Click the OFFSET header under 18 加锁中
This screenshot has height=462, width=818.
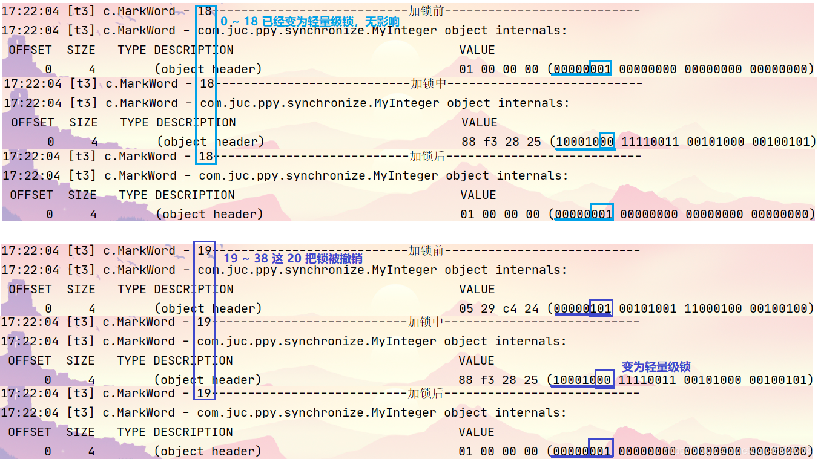33,122
